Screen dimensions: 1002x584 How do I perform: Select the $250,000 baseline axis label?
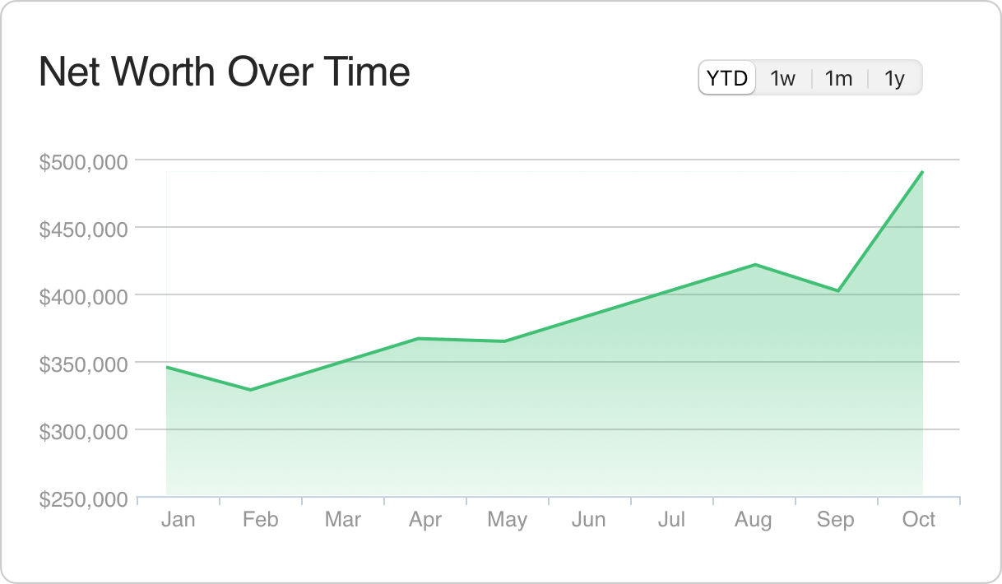84,498
